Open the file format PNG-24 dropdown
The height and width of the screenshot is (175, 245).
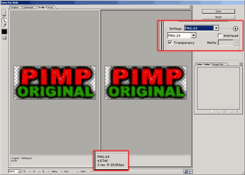click(182, 35)
